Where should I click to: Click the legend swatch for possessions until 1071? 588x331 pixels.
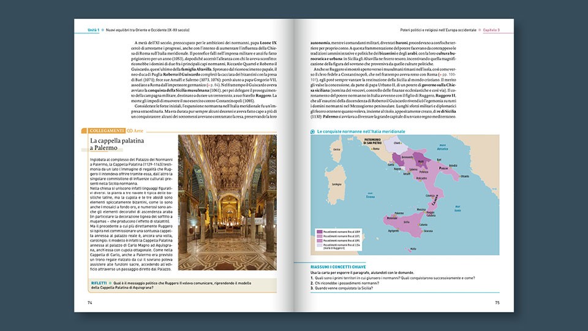(x=320, y=236)
